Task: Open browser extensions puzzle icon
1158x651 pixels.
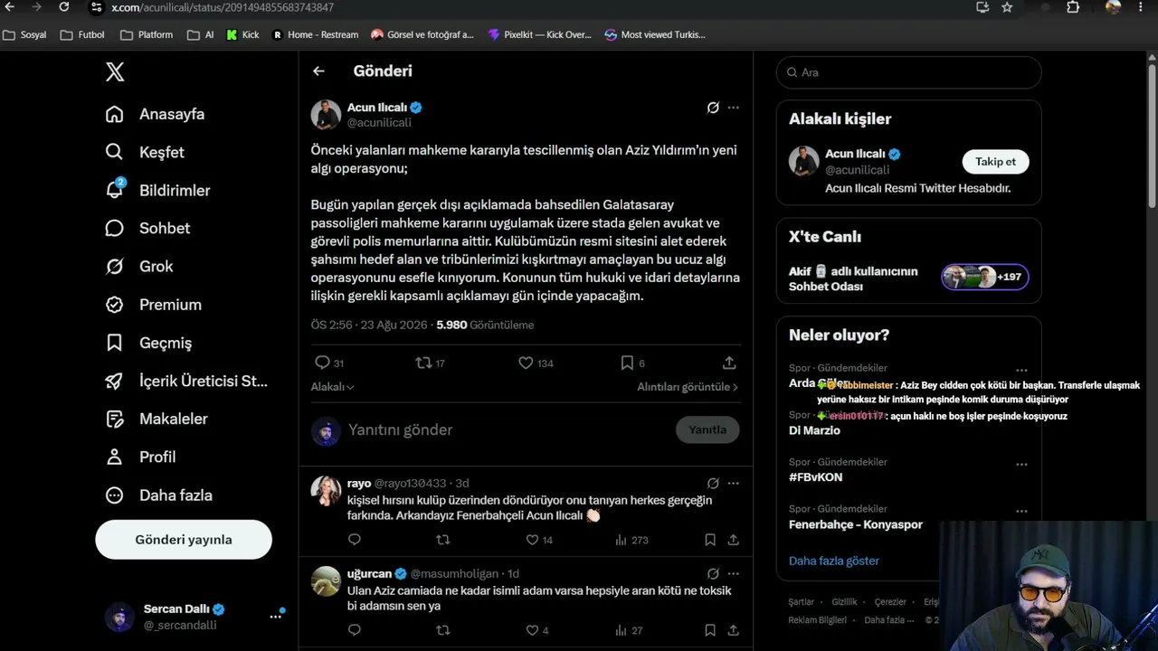Action: point(1073,7)
